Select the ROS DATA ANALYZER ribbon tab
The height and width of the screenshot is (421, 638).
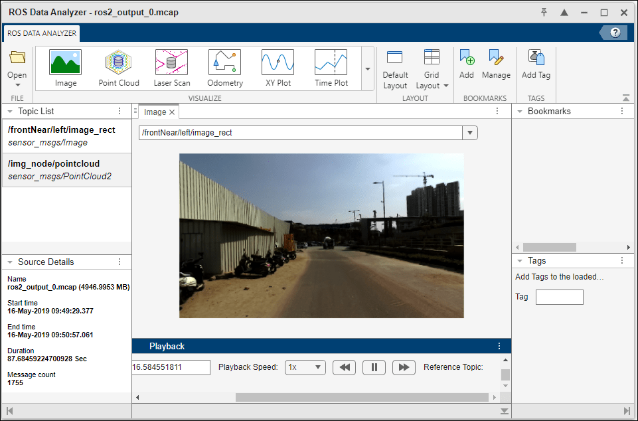pyautogui.click(x=42, y=33)
